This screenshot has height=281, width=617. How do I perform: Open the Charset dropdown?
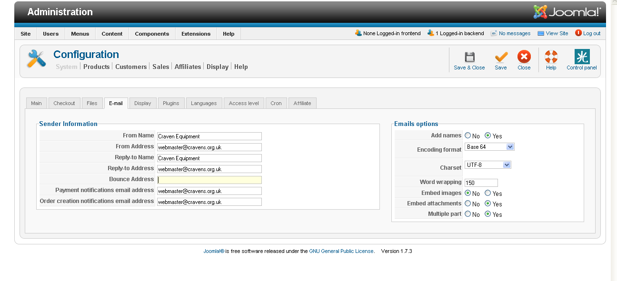click(x=488, y=165)
